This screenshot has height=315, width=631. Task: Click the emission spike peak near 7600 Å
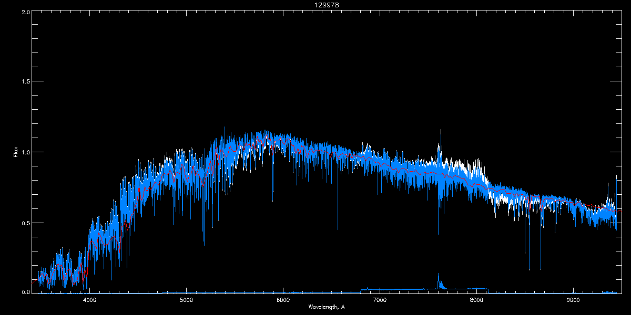441,130
